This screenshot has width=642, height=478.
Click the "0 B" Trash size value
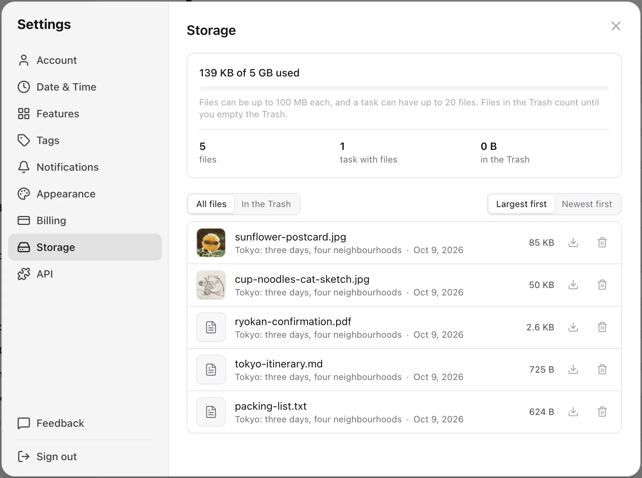point(489,146)
